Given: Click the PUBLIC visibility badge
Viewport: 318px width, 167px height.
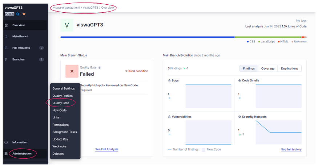Looking at the screenshot, I should [9, 14].
